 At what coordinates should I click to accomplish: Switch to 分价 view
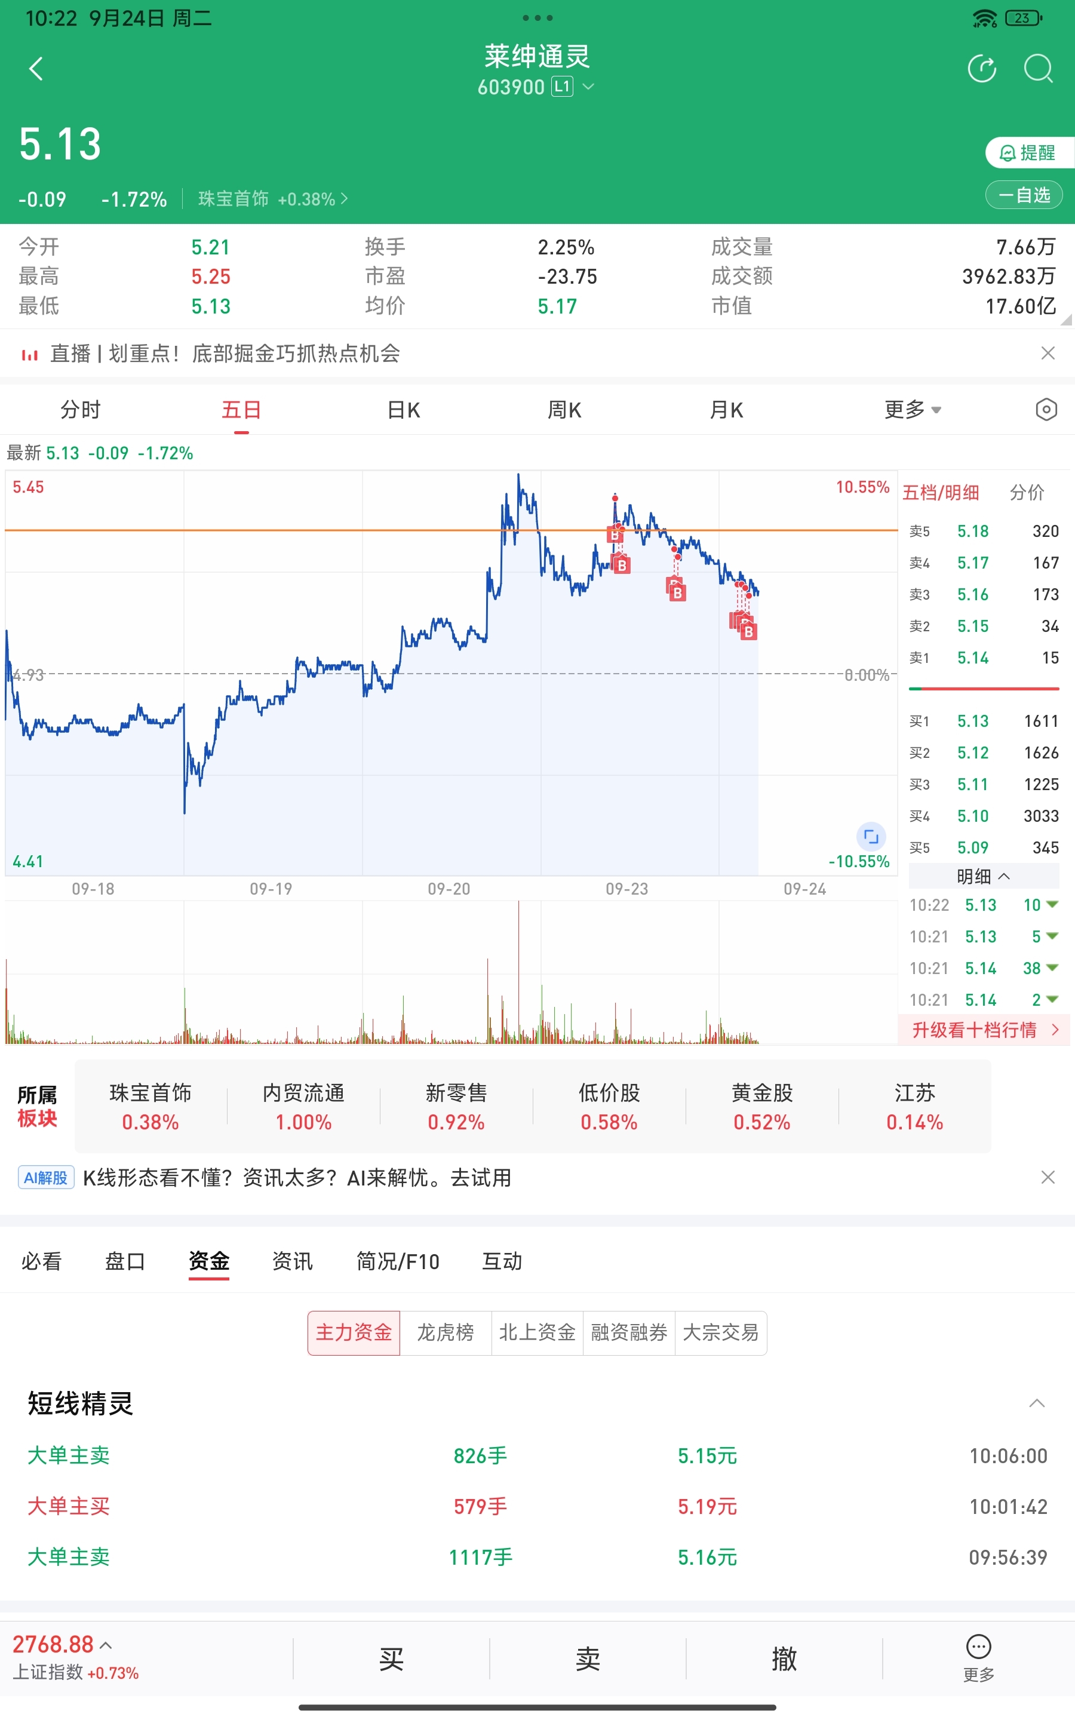click(x=1027, y=492)
